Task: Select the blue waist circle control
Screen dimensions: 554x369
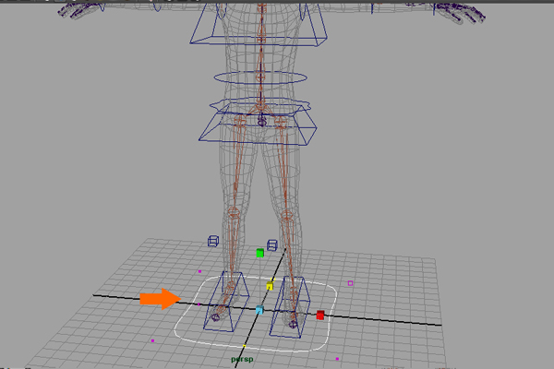Action: (260, 77)
